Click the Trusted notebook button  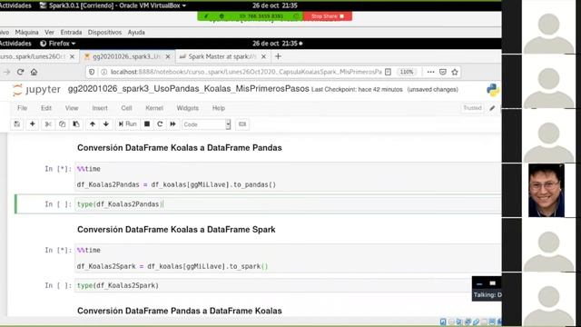click(472, 108)
